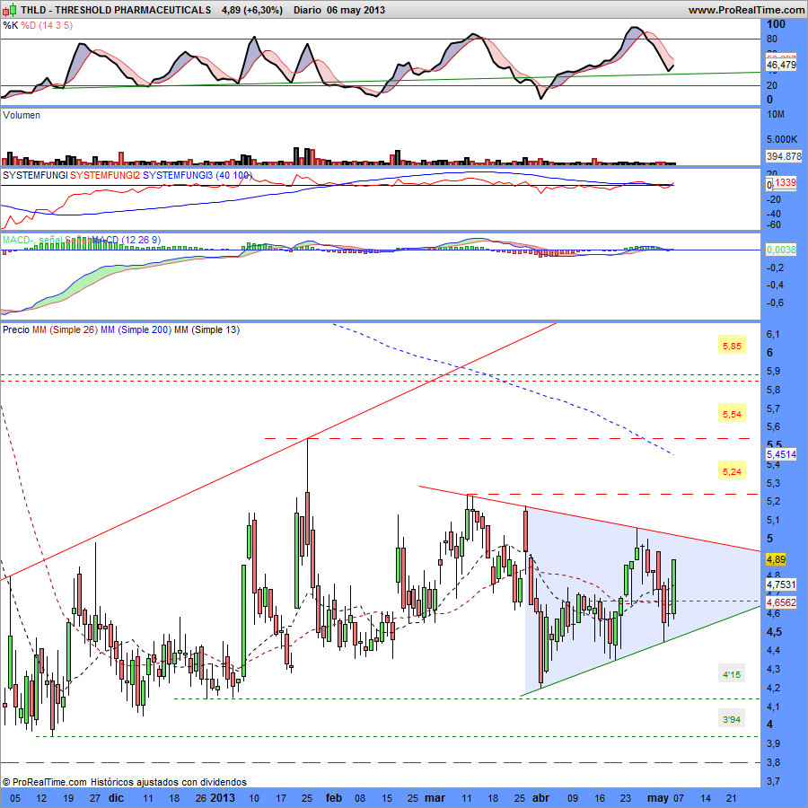Click the mar month label on time axis
Screen dimensions: 808x808
[x=435, y=798]
